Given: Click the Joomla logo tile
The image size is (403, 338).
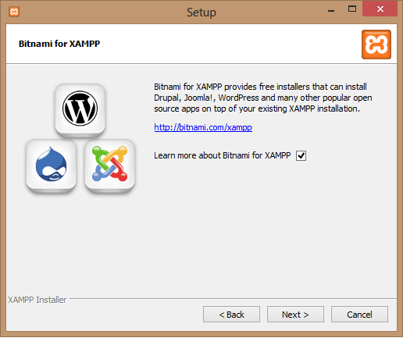Looking at the screenshot, I should coord(109,165).
